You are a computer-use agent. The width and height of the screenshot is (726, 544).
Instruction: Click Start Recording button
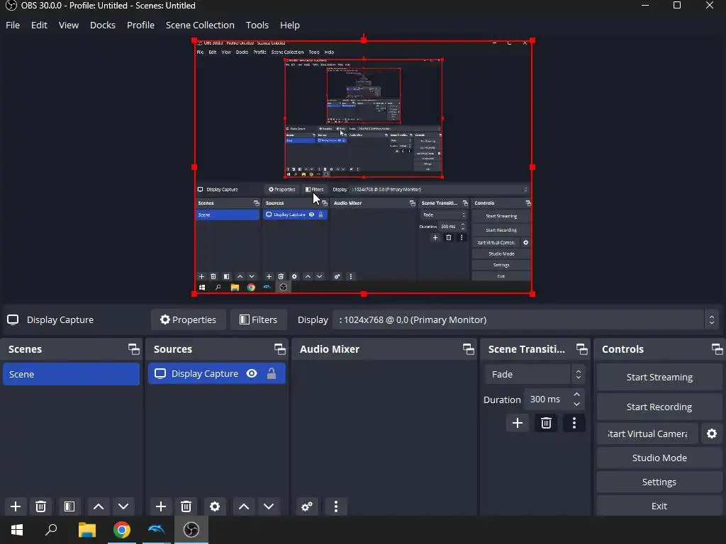coord(659,407)
